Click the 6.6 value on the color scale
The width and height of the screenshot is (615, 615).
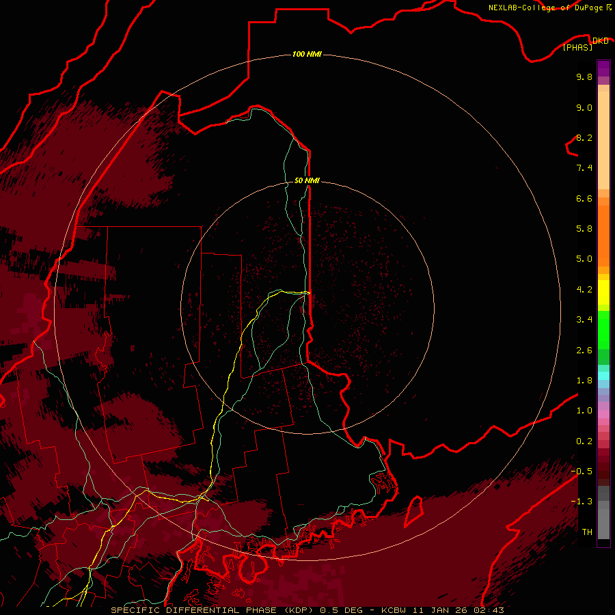[584, 198]
